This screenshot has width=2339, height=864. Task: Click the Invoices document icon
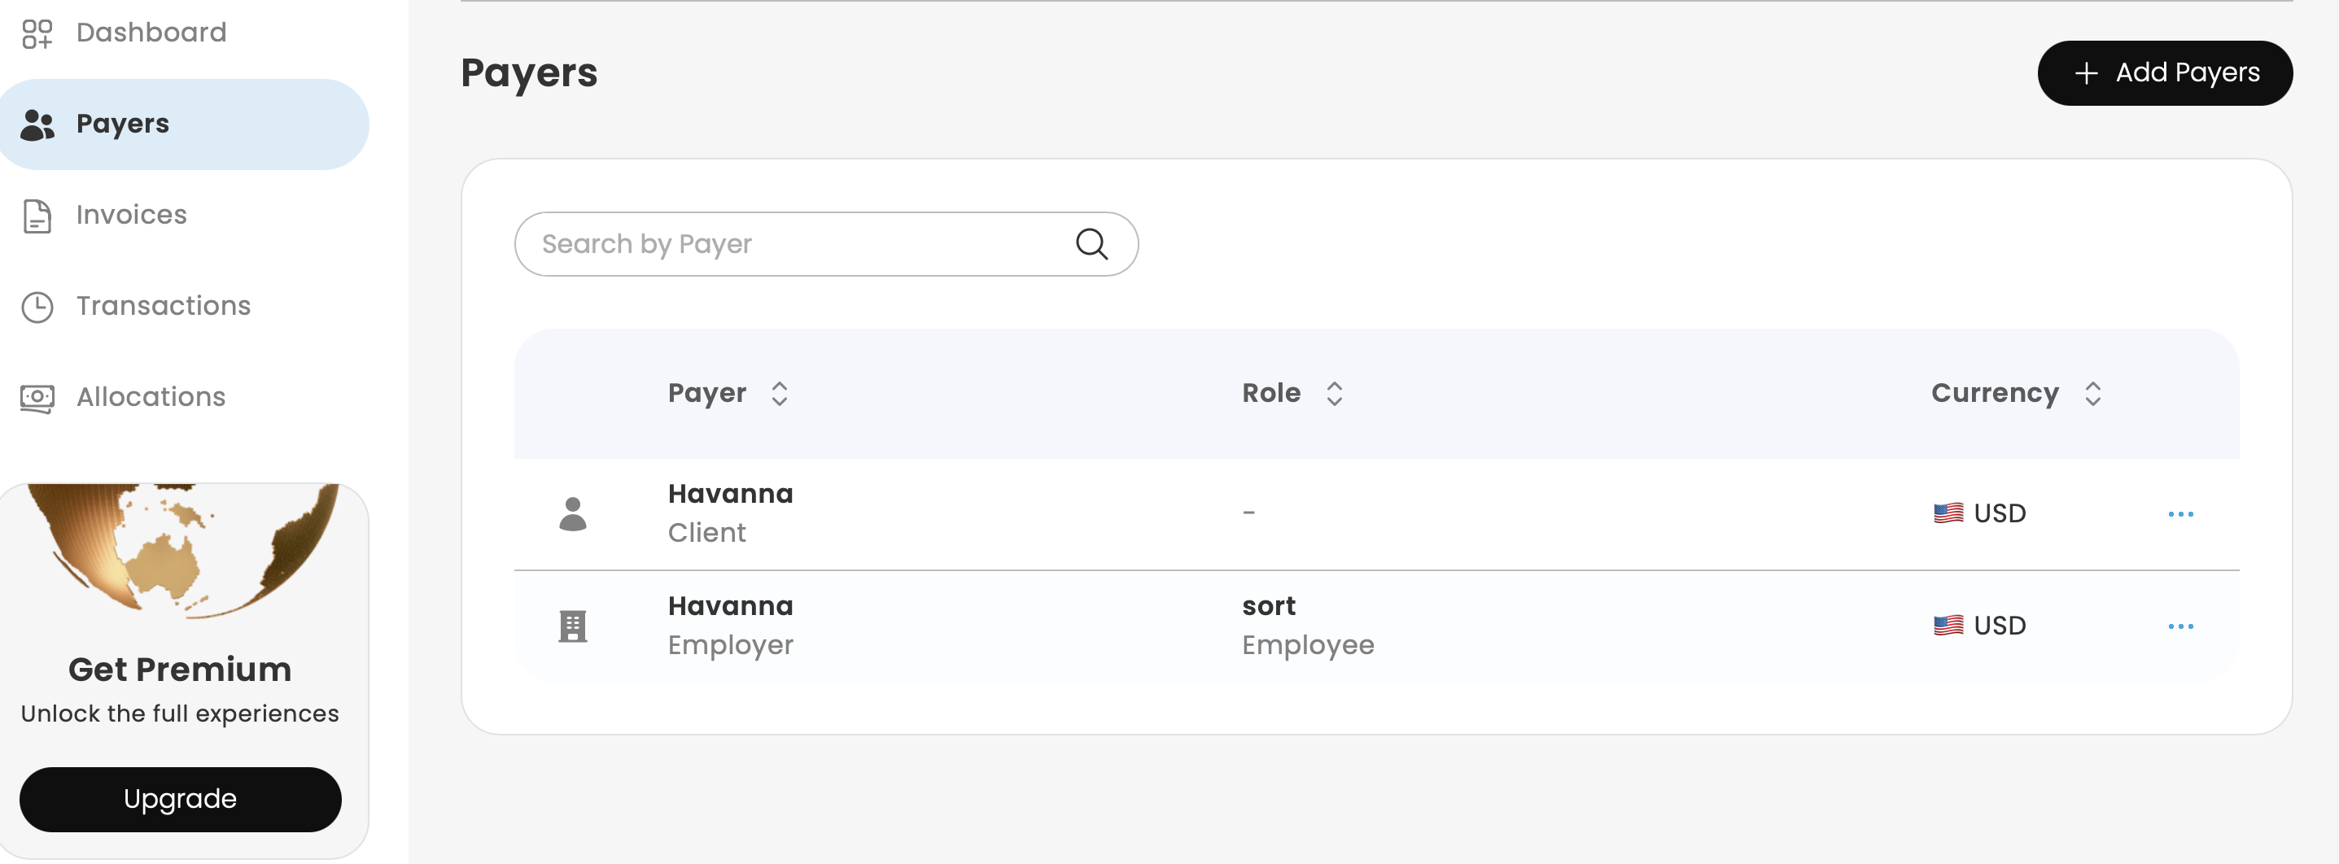pos(37,216)
